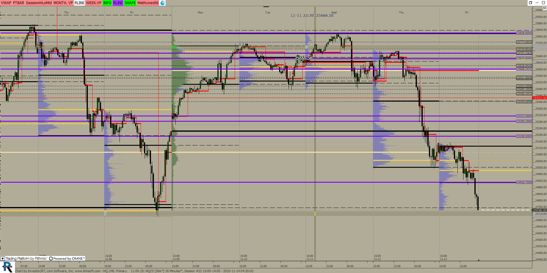Open the MathLines56 toolbar button
547x273 pixels.
(x=148, y=3)
